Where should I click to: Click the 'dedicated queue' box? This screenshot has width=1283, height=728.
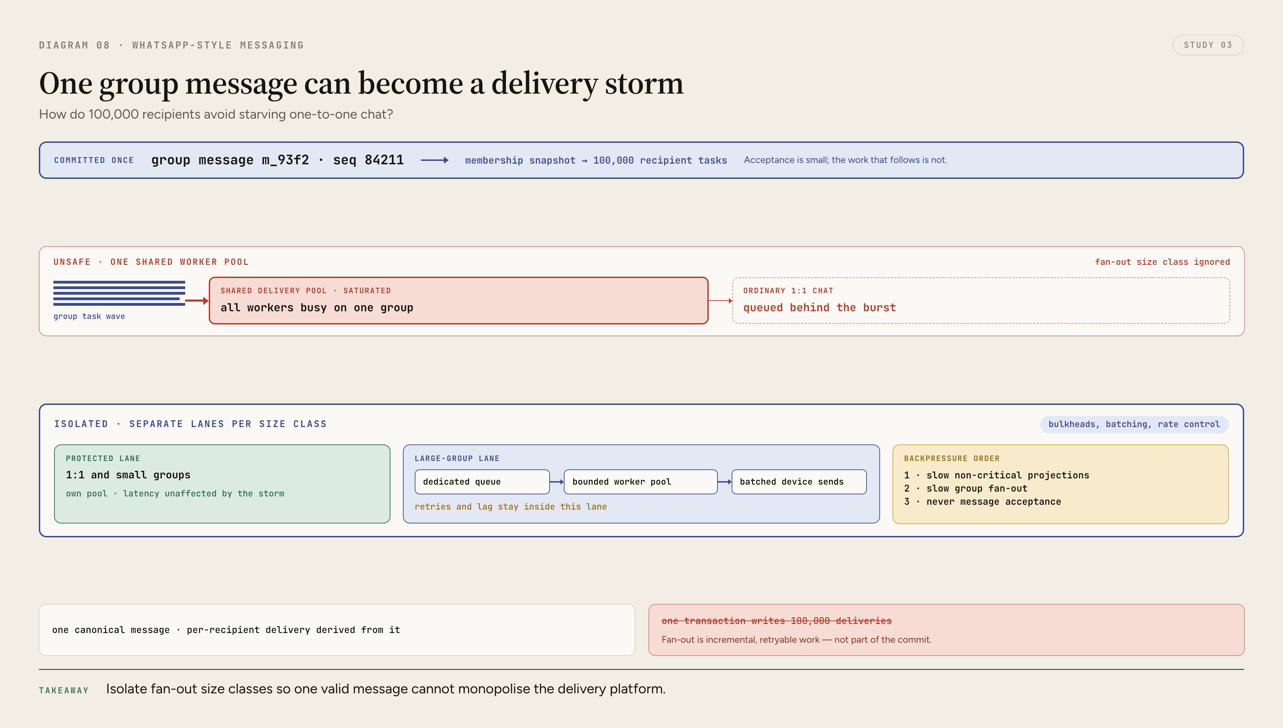(482, 482)
